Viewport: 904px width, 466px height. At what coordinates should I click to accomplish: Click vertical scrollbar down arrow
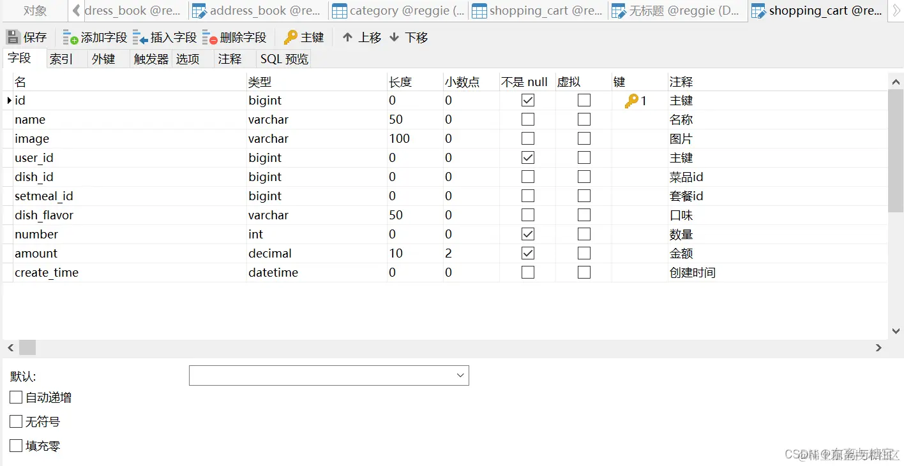pyautogui.click(x=896, y=331)
